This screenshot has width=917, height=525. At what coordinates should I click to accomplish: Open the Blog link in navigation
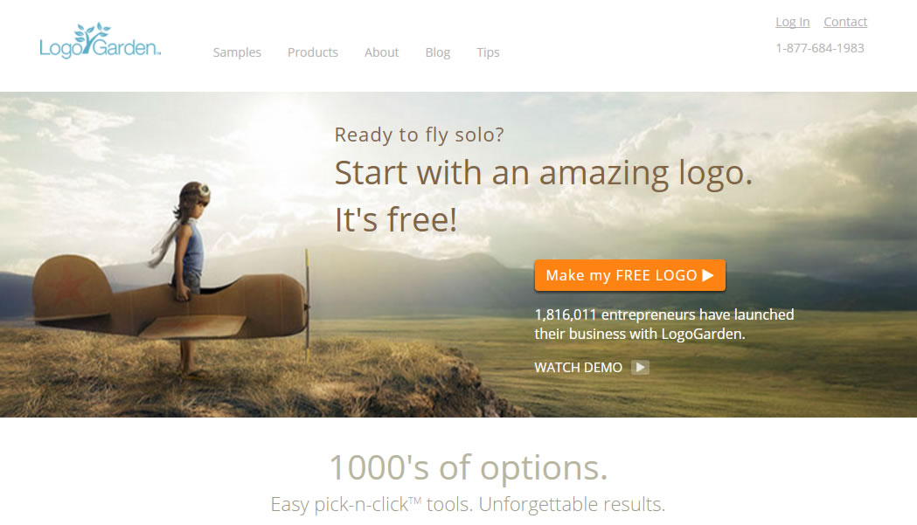(437, 52)
